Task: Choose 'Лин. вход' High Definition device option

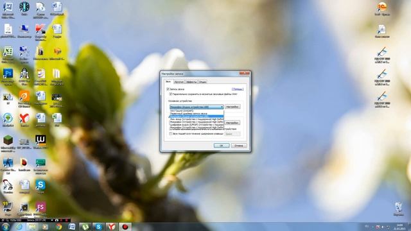Action: pyautogui.click(x=197, y=119)
